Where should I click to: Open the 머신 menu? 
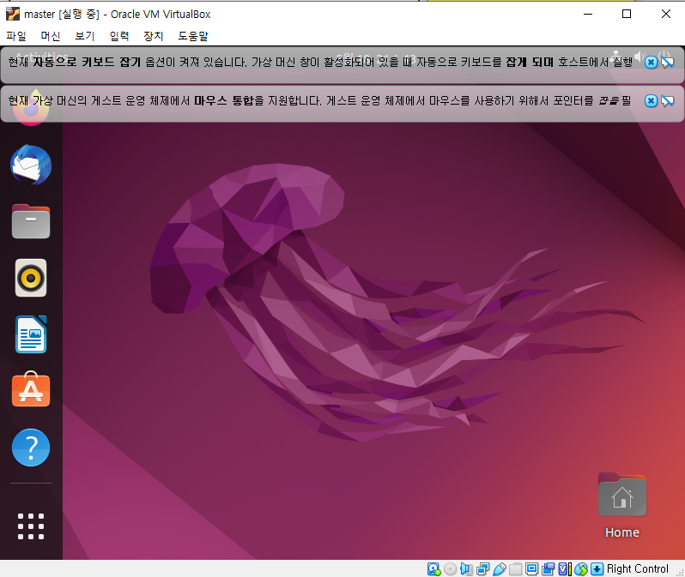point(51,36)
